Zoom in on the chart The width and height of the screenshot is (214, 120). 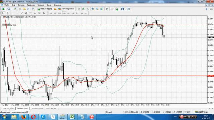pos(93,9)
